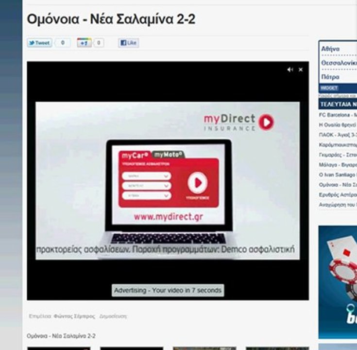Open the ΠΑΟΚ - Άγιαξ 3-3 news item
The height and width of the screenshot is (350, 357).
click(x=338, y=135)
